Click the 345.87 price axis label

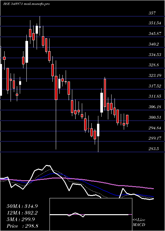[x=155, y=34]
